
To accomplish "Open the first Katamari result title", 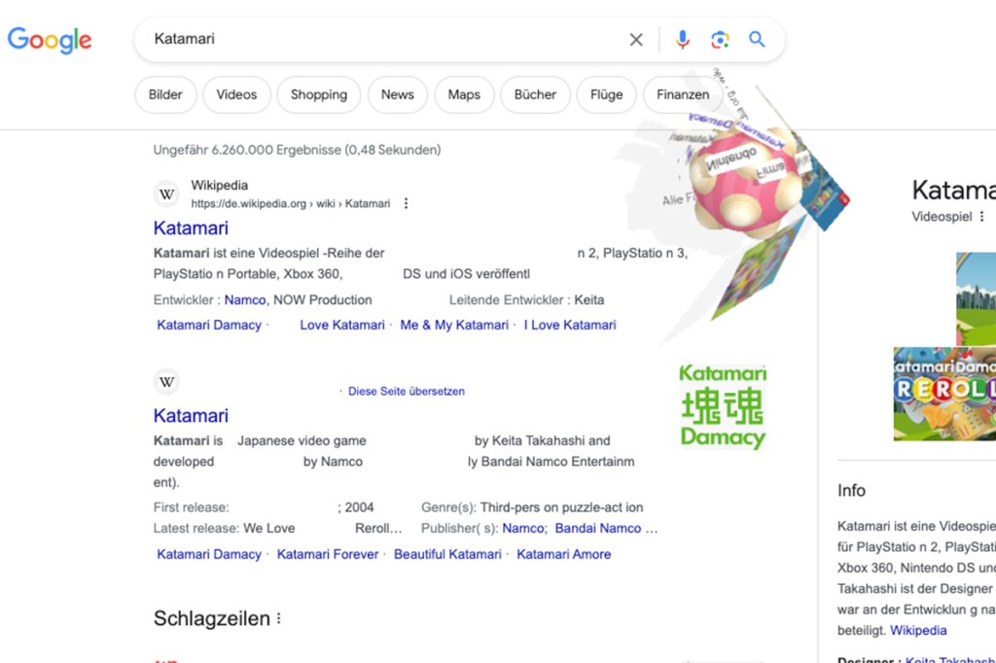I will [191, 228].
